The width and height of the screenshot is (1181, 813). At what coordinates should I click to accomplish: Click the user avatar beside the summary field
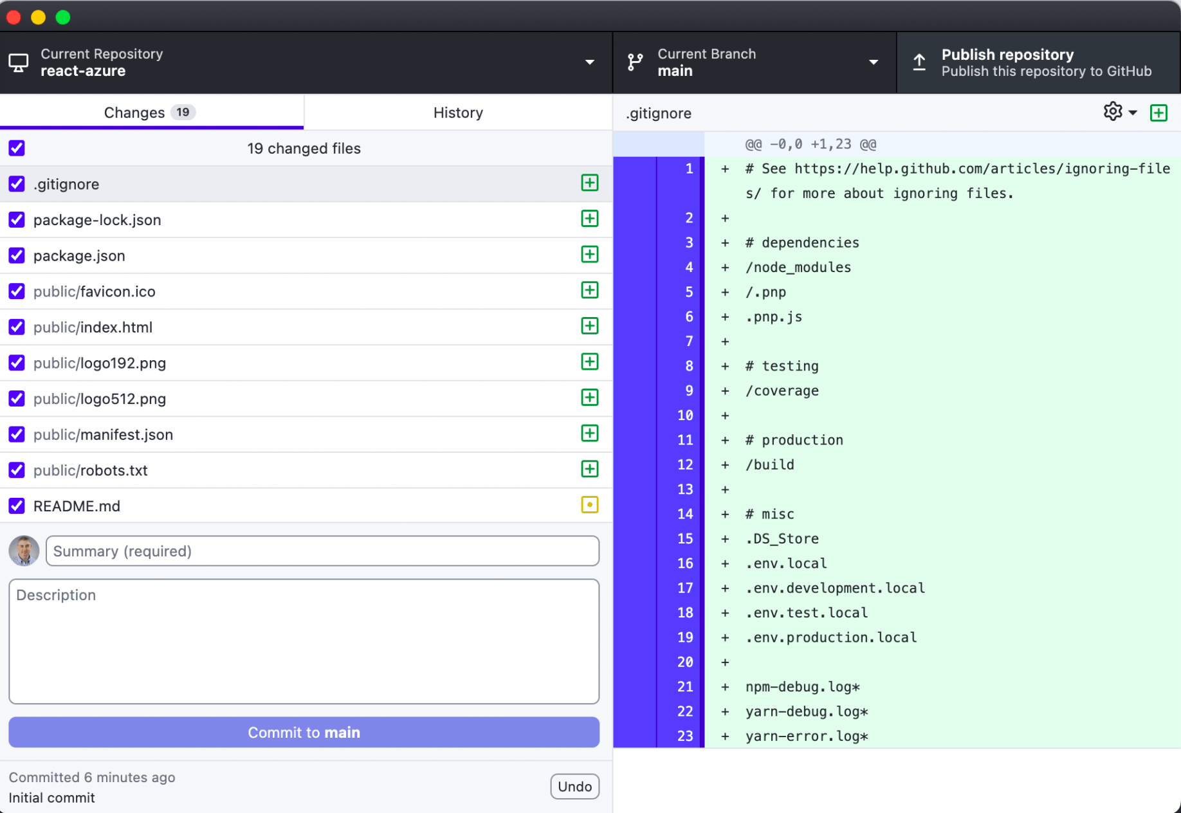(24, 551)
